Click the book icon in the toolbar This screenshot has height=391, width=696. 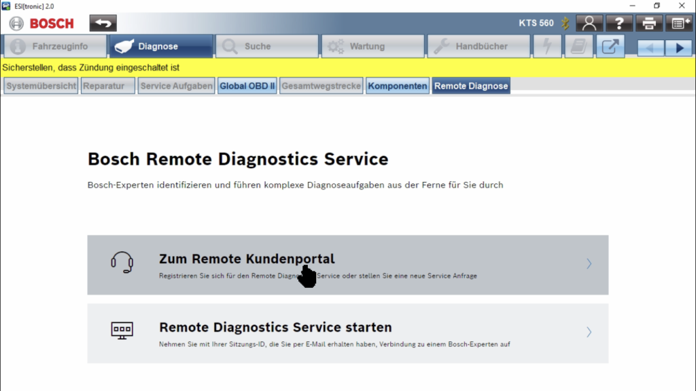tap(579, 47)
